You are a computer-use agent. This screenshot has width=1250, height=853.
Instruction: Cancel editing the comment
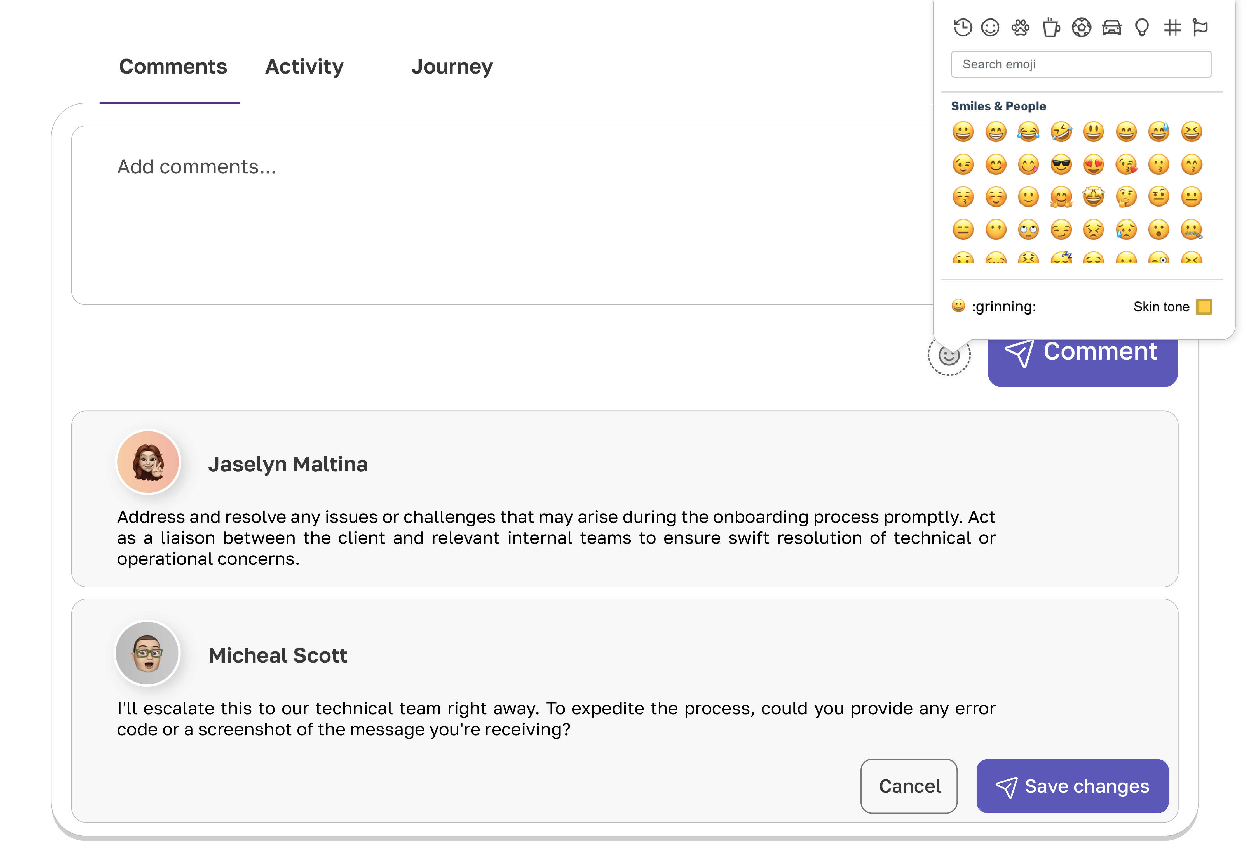click(908, 786)
